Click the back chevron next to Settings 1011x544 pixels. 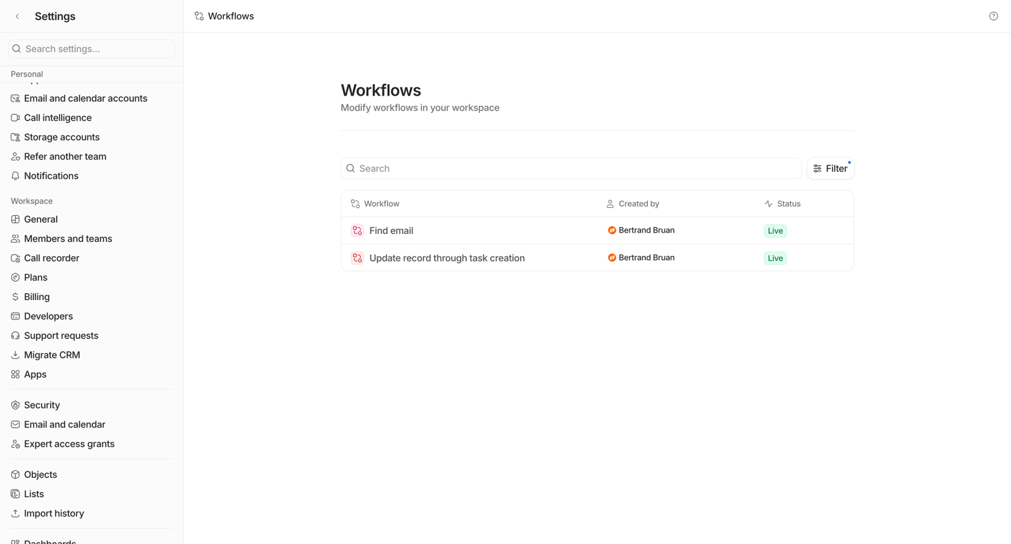(x=17, y=17)
